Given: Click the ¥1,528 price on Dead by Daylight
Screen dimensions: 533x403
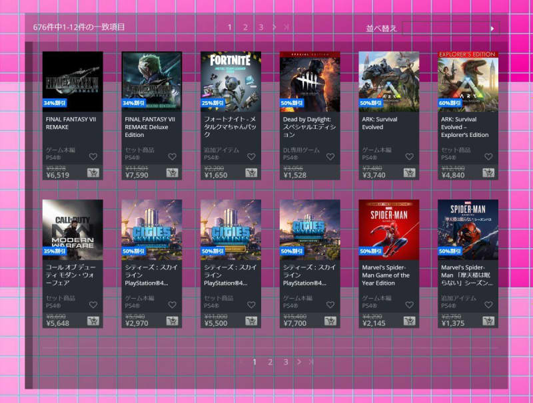Looking at the screenshot, I should (294, 175).
